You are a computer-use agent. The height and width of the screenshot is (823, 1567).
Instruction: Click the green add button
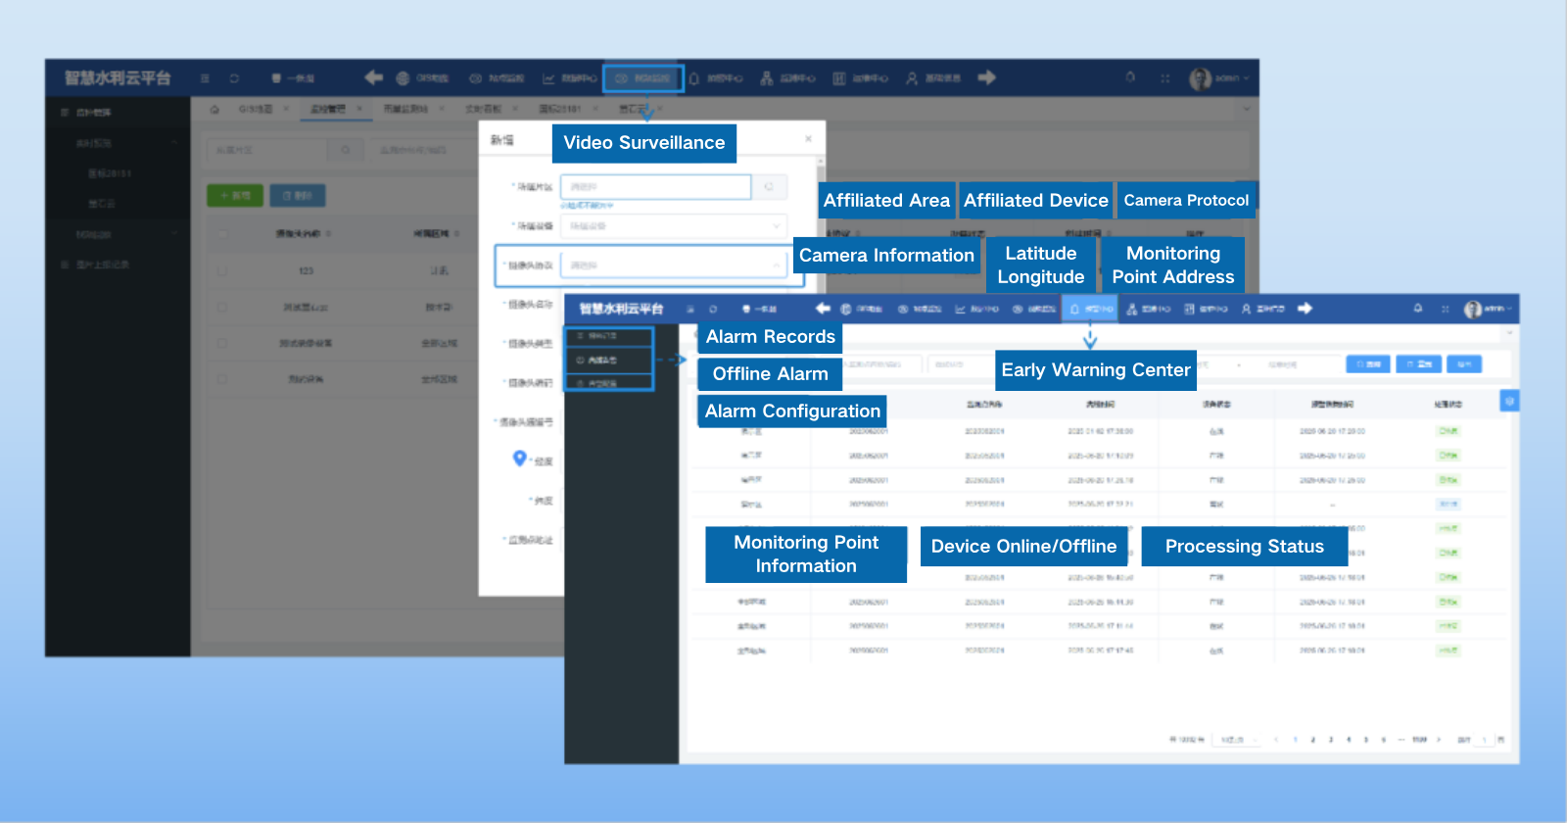point(235,195)
